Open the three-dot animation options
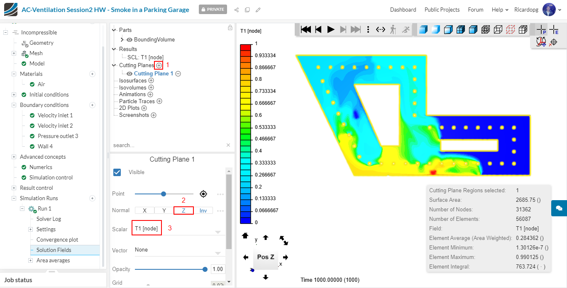The width and height of the screenshot is (567, 288). tap(368, 29)
